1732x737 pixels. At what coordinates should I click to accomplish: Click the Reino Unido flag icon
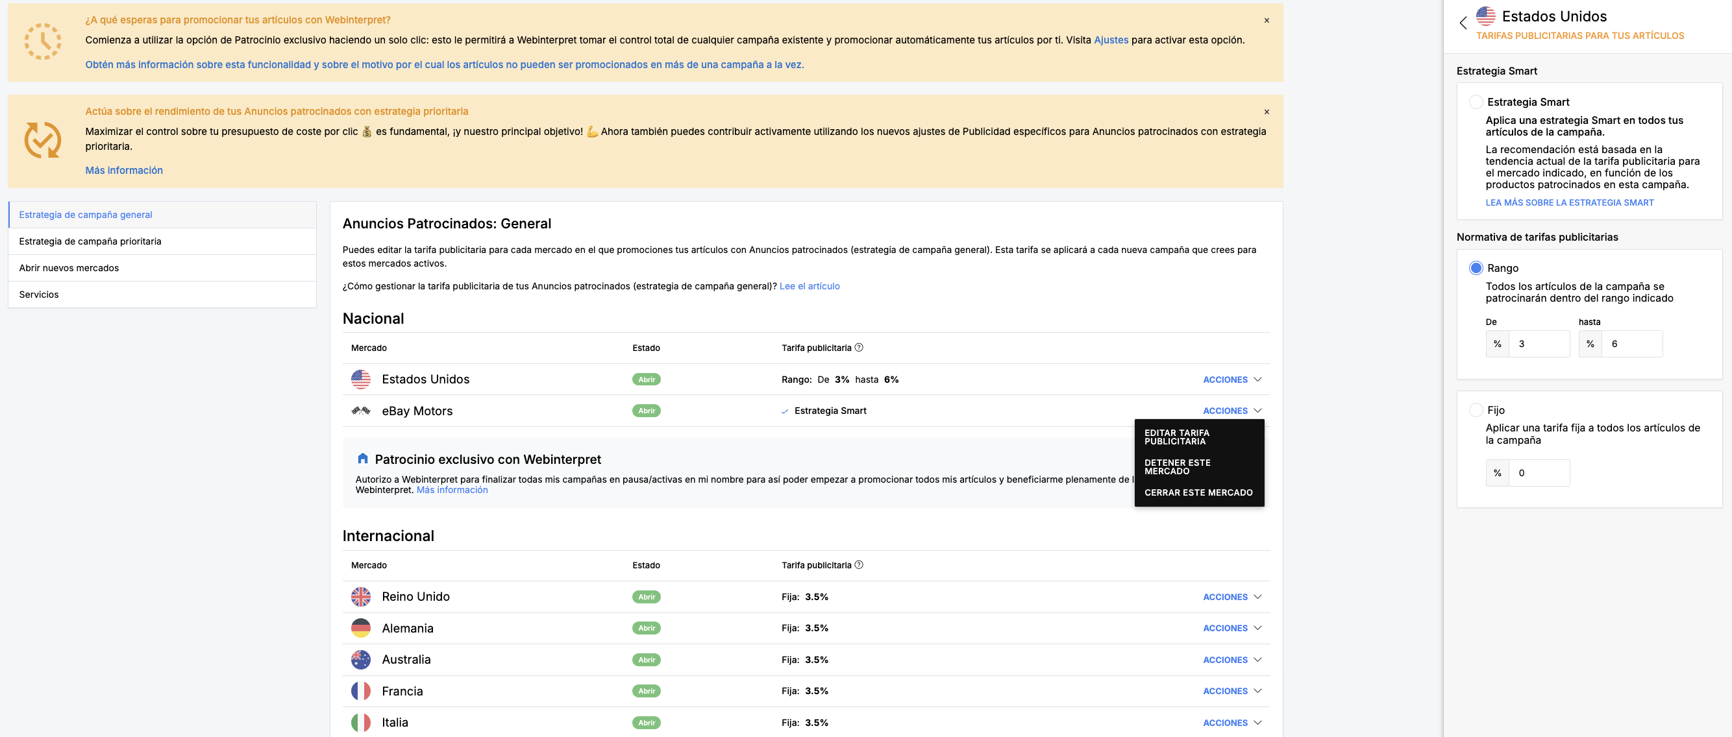pos(360,597)
